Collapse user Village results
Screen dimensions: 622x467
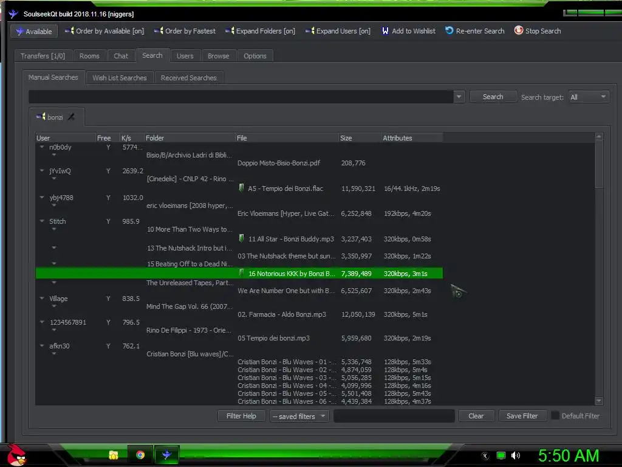[42, 298]
